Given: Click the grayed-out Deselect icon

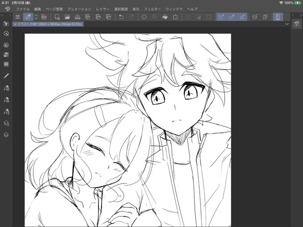Looking at the screenshot, I should (x=188, y=17).
